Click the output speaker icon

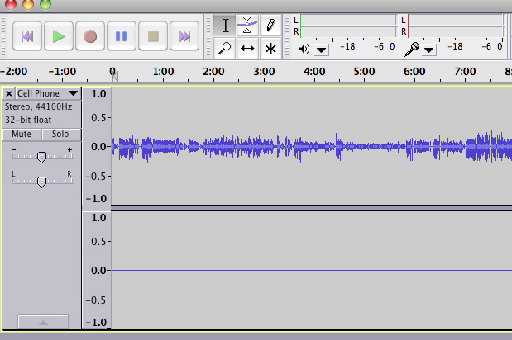304,50
